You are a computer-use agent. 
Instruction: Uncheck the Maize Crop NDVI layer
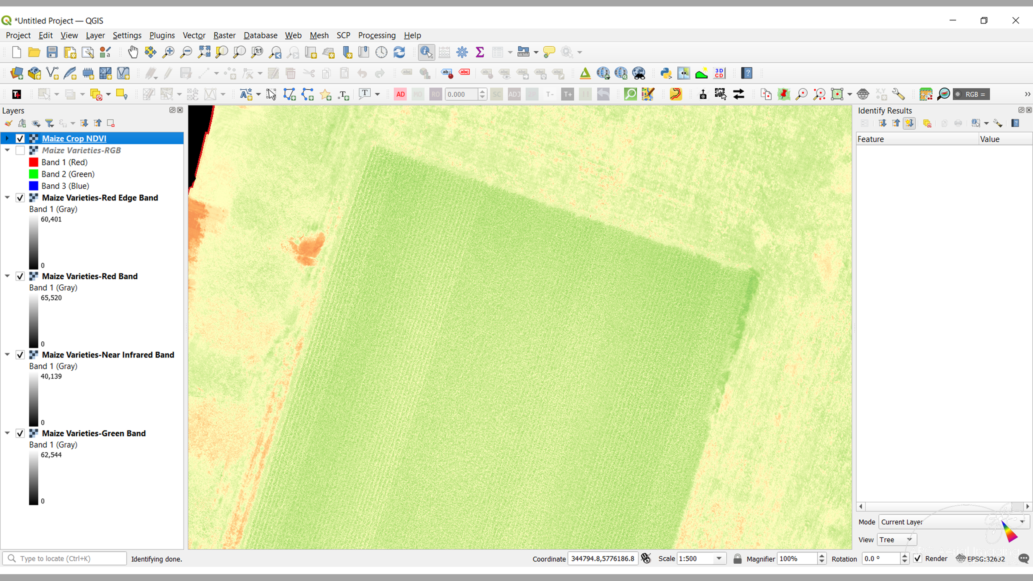pos(20,138)
